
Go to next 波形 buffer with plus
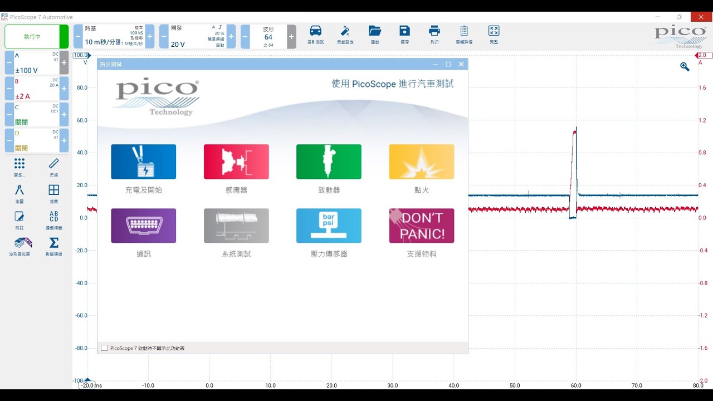[x=291, y=36]
